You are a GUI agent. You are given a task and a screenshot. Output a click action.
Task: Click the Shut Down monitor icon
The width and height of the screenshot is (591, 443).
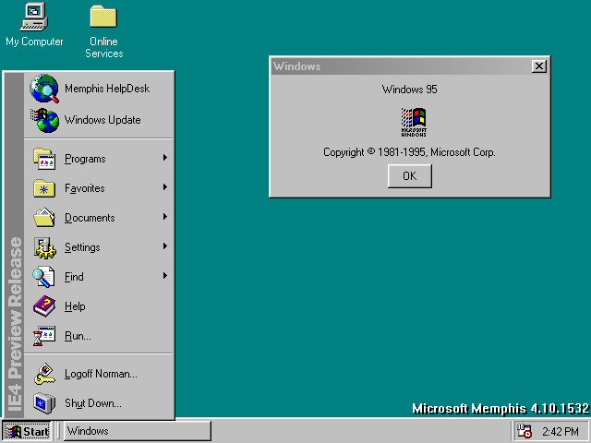(44, 403)
